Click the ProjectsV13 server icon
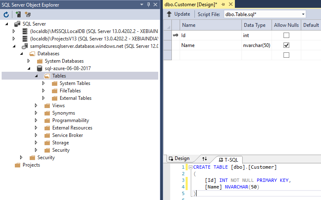321x200 pixels. click(25, 38)
